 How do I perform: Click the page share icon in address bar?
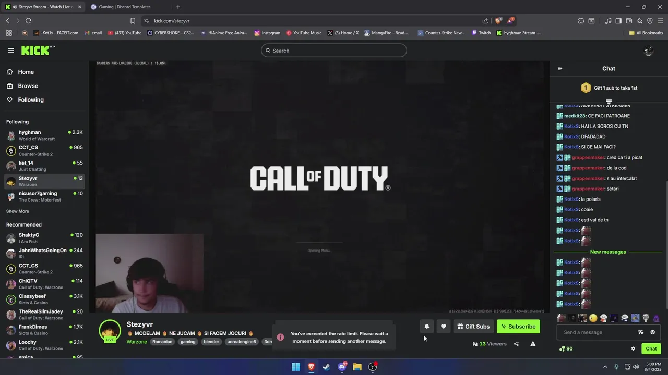485,21
